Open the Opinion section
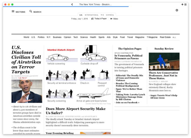 (67, 37)
